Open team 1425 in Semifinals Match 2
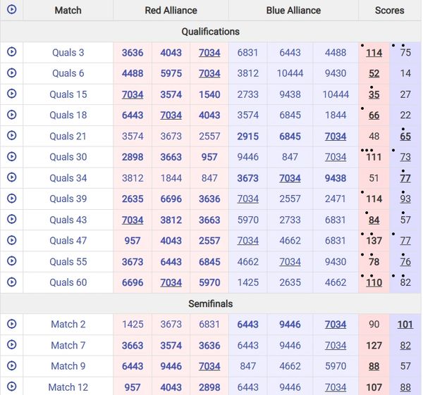423x395 pixels. tap(132, 325)
